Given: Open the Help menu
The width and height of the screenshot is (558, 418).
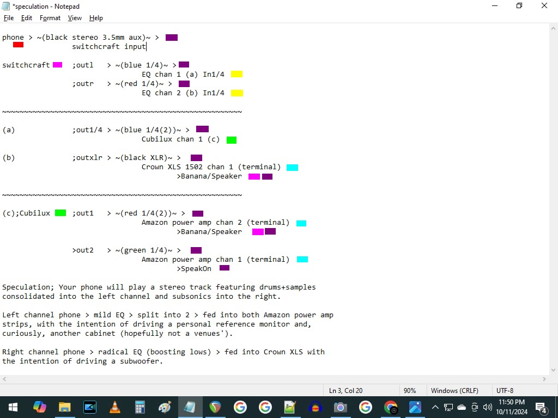Looking at the screenshot, I should 96,18.
